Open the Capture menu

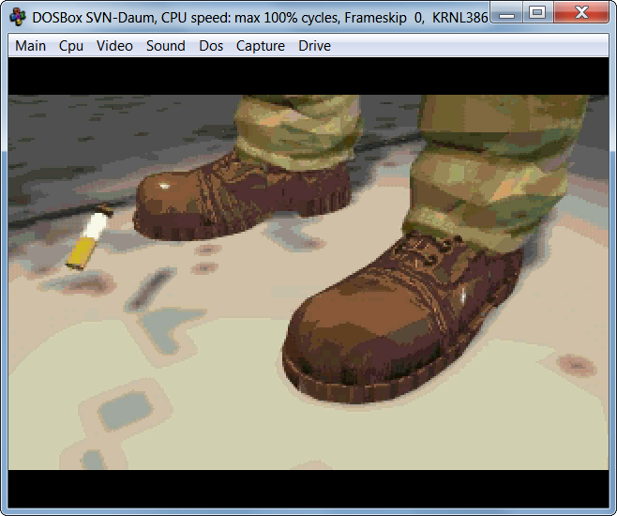pyautogui.click(x=260, y=46)
